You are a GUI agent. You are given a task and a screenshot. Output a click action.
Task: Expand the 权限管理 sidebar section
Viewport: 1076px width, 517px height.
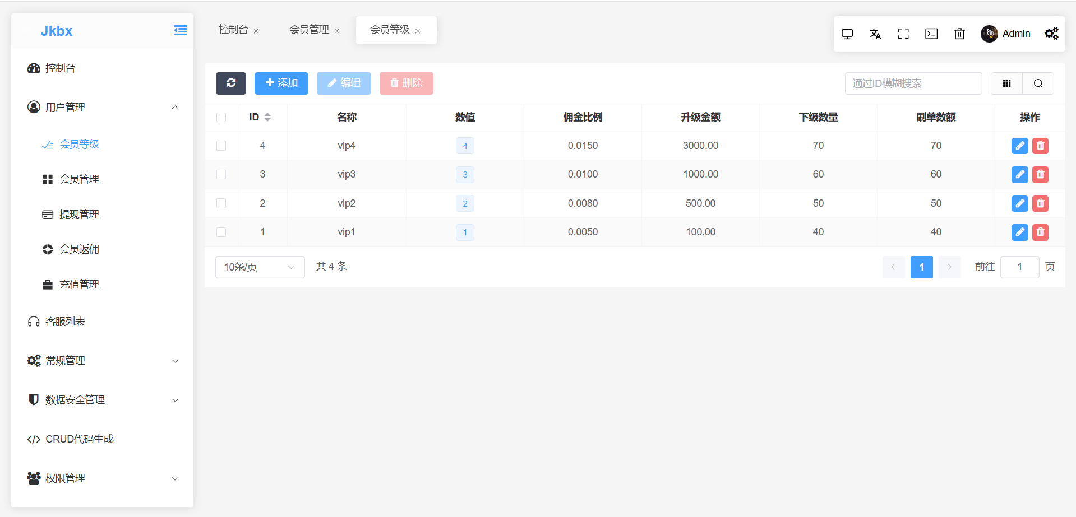[x=103, y=478]
